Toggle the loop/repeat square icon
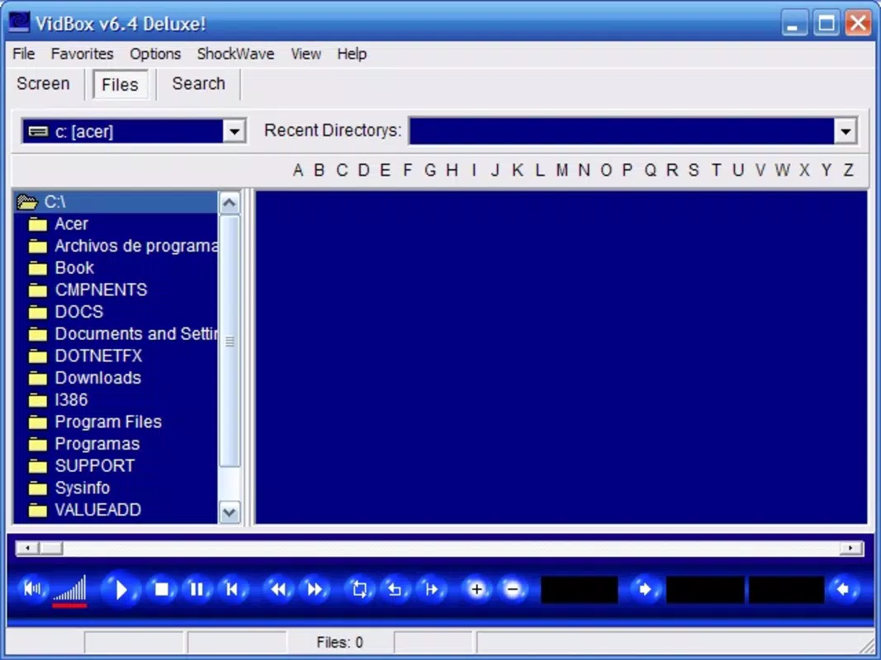Image resolution: width=881 pixels, height=660 pixels. point(360,589)
